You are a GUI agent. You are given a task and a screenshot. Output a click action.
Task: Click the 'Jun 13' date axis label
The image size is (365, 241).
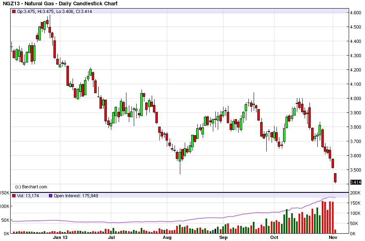tap(60, 237)
